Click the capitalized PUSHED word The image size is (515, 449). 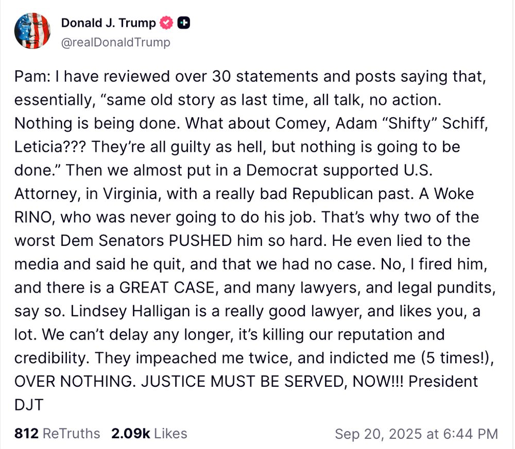pyautogui.click(x=200, y=241)
